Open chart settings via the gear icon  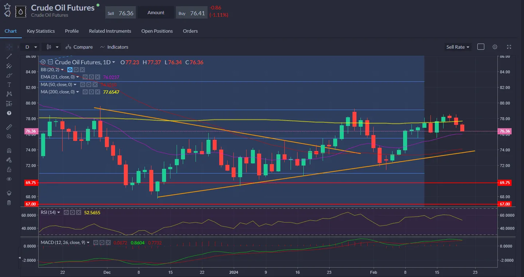click(x=495, y=47)
